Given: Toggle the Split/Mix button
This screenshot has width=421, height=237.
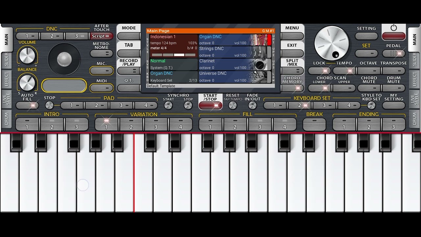Looking at the screenshot, I should [x=292, y=71].
